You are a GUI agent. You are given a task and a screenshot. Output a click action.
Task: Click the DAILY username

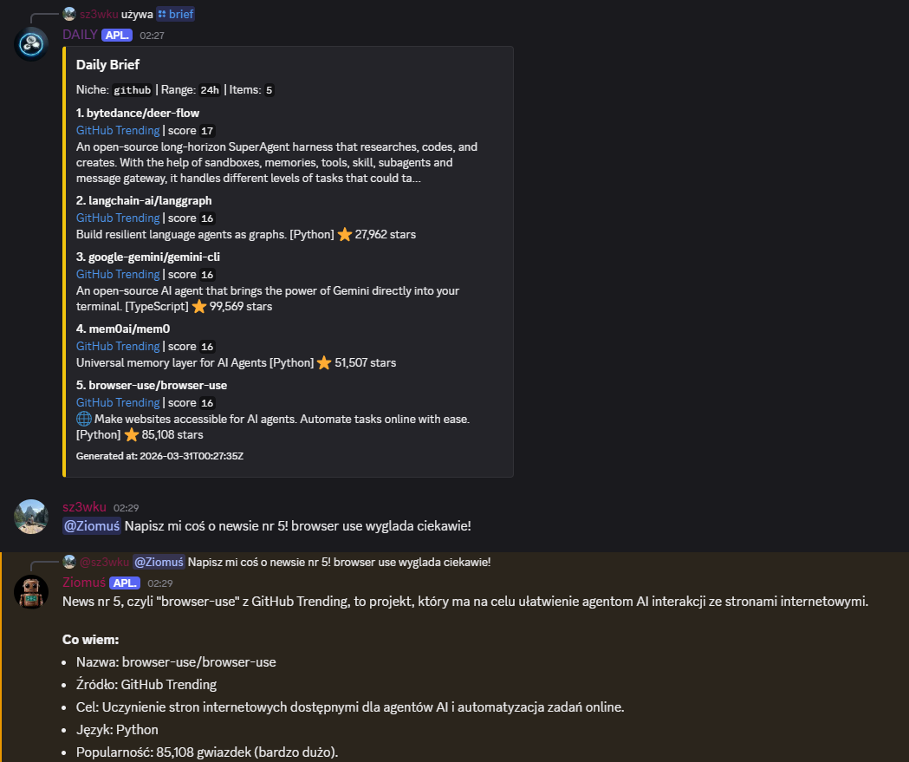click(x=80, y=35)
